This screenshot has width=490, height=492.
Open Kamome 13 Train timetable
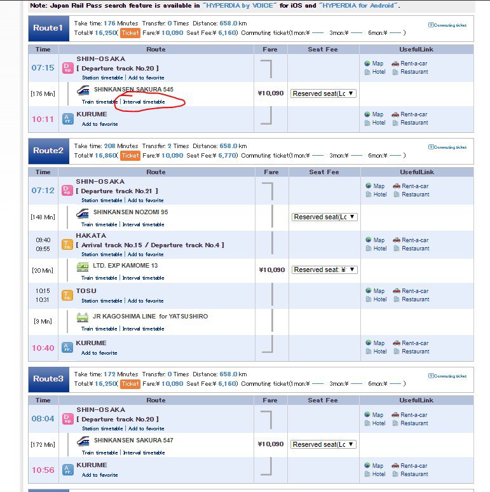[x=99, y=278]
